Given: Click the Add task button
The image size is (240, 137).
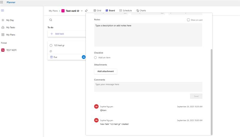Looking at the screenshot, I should click(x=67, y=34).
